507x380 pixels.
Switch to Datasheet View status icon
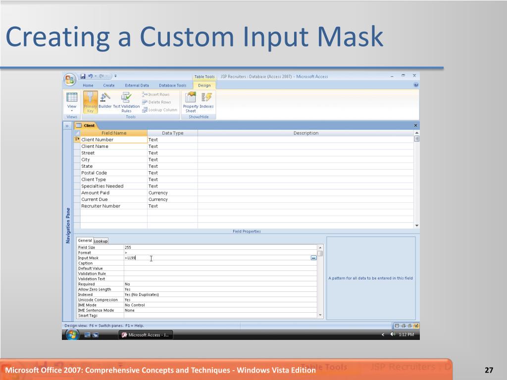[x=397, y=326]
